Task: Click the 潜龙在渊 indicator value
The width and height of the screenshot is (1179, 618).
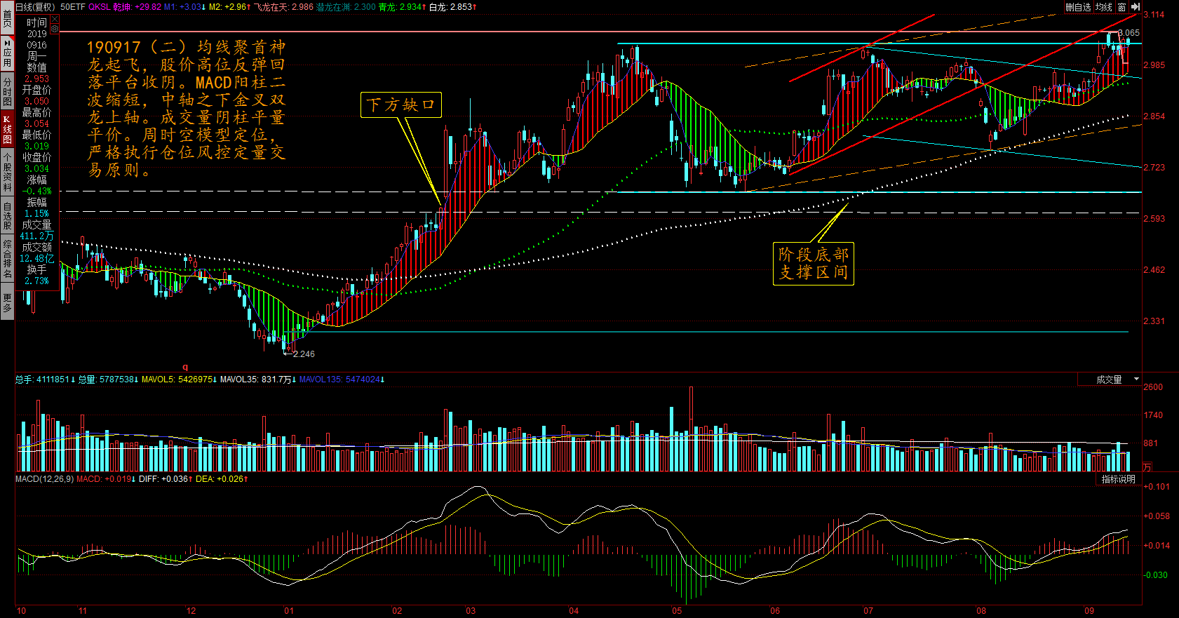Action: pyautogui.click(x=345, y=7)
